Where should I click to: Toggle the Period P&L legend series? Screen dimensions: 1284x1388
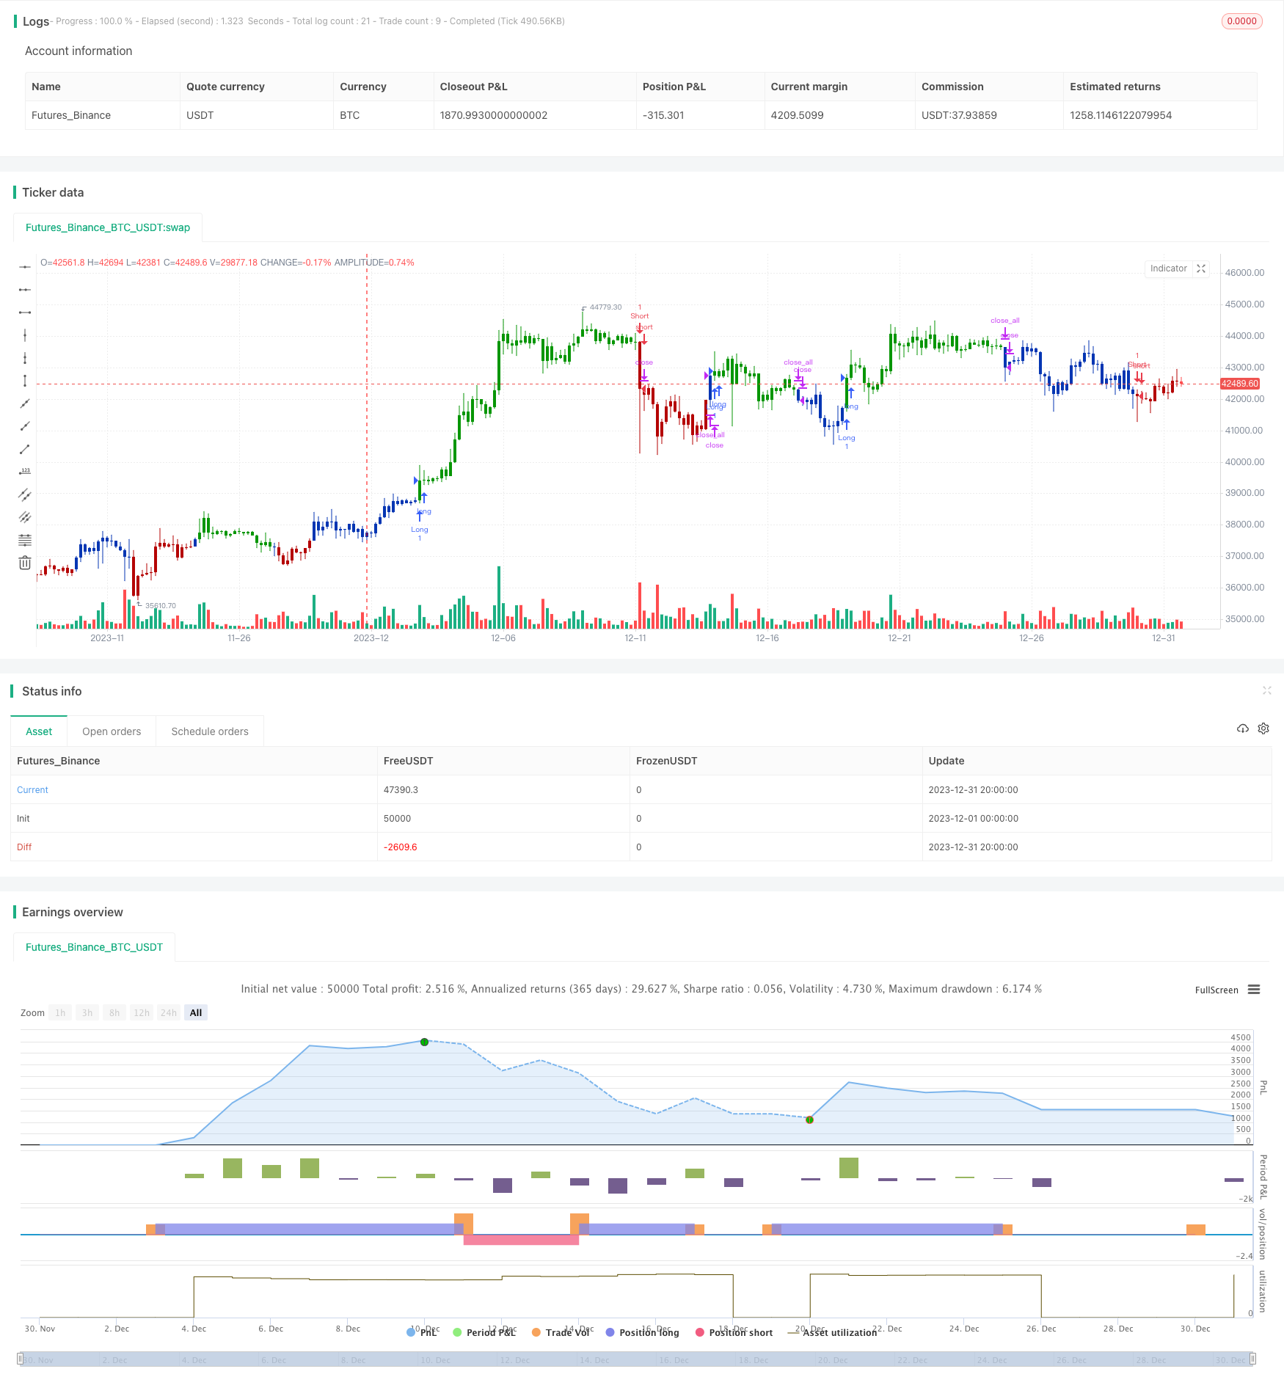pyautogui.click(x=485, y=1332)
